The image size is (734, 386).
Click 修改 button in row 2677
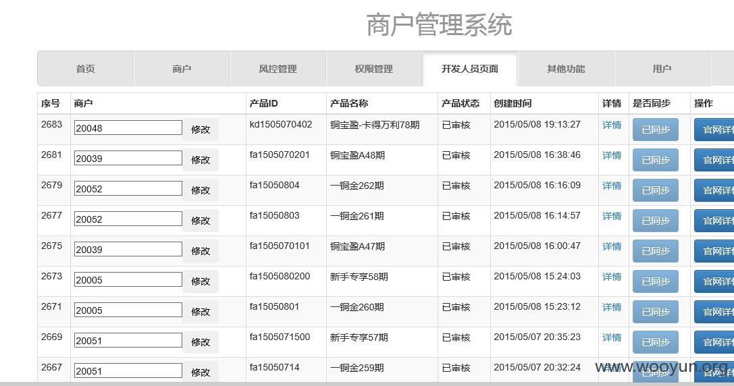coord(201,221)
